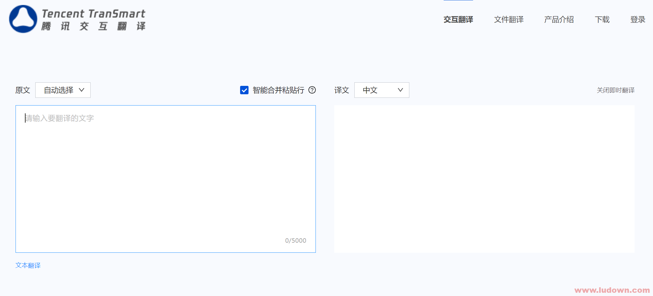
Task: Open the 文件翻译 tab
Action: pyautogui.click(x=509, y=19)
